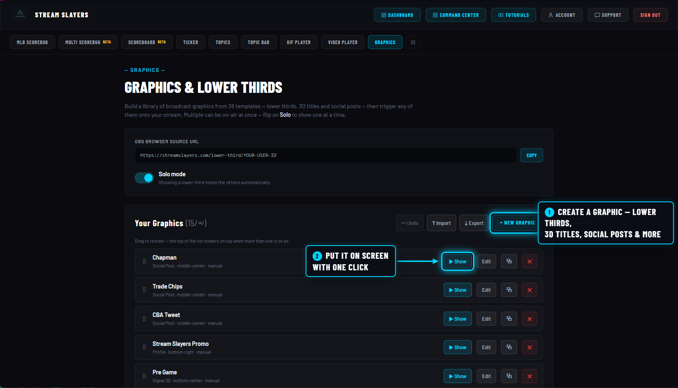
Task: Export the graphics library
Action: point(474,223)
